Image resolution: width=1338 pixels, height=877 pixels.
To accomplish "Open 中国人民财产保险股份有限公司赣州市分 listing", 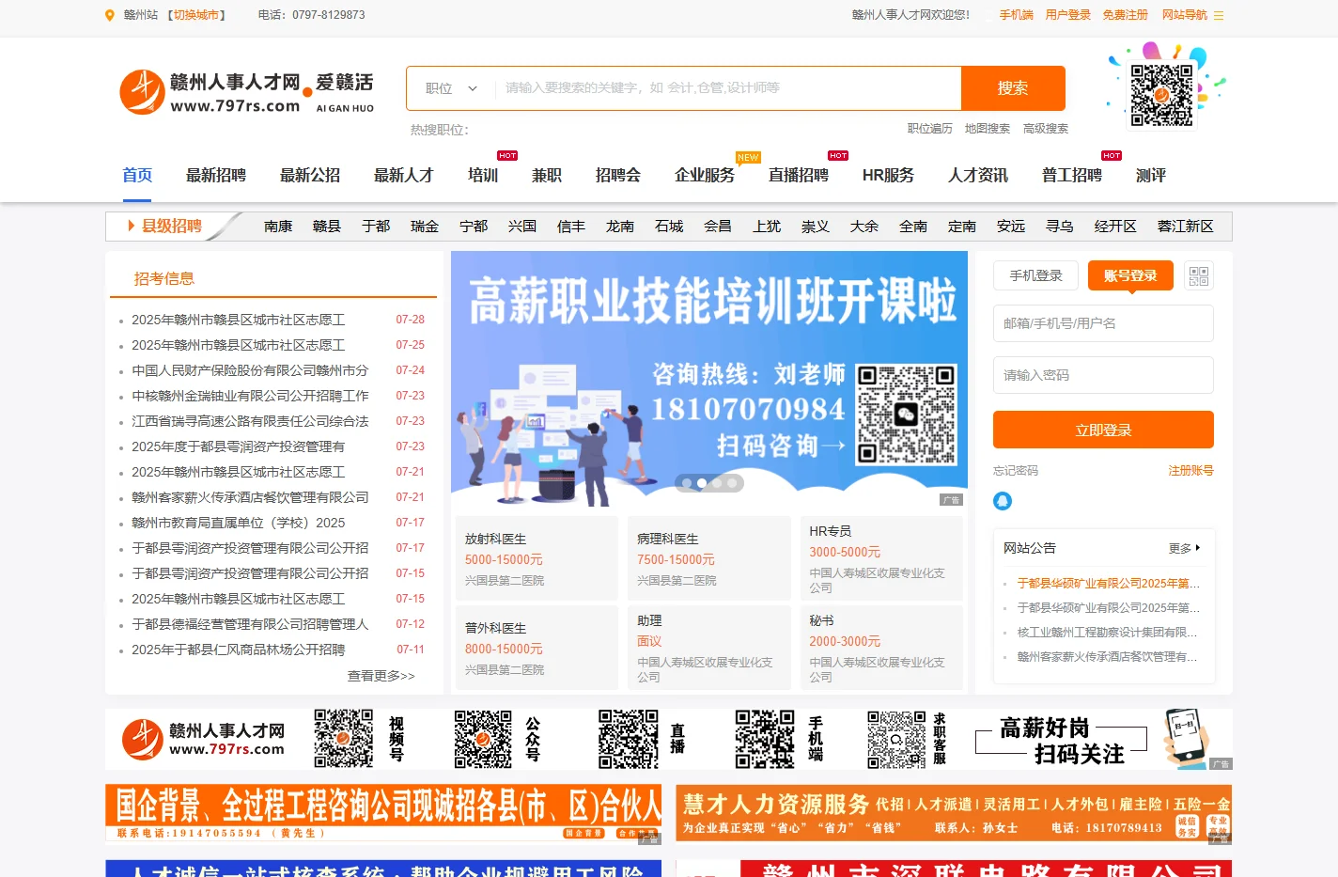I will coord(250,370).
